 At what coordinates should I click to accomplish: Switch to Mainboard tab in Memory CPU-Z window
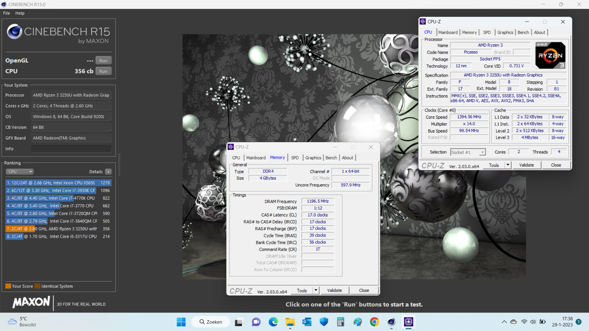click(x=256, y=158)
